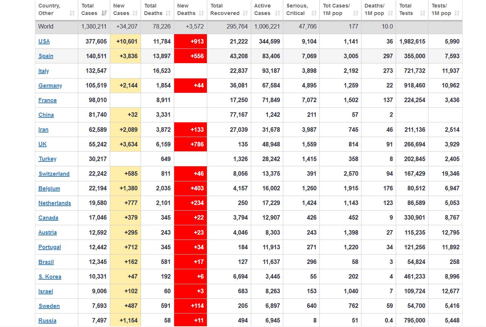Sort by New Cases arrow icon
Image resolution: width=486 pixels, height=327 pixels.
click(x=135, y=14)
